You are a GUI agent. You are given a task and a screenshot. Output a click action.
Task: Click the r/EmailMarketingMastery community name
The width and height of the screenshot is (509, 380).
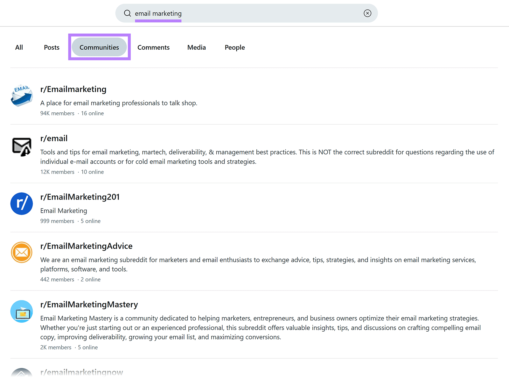[89, 305]
